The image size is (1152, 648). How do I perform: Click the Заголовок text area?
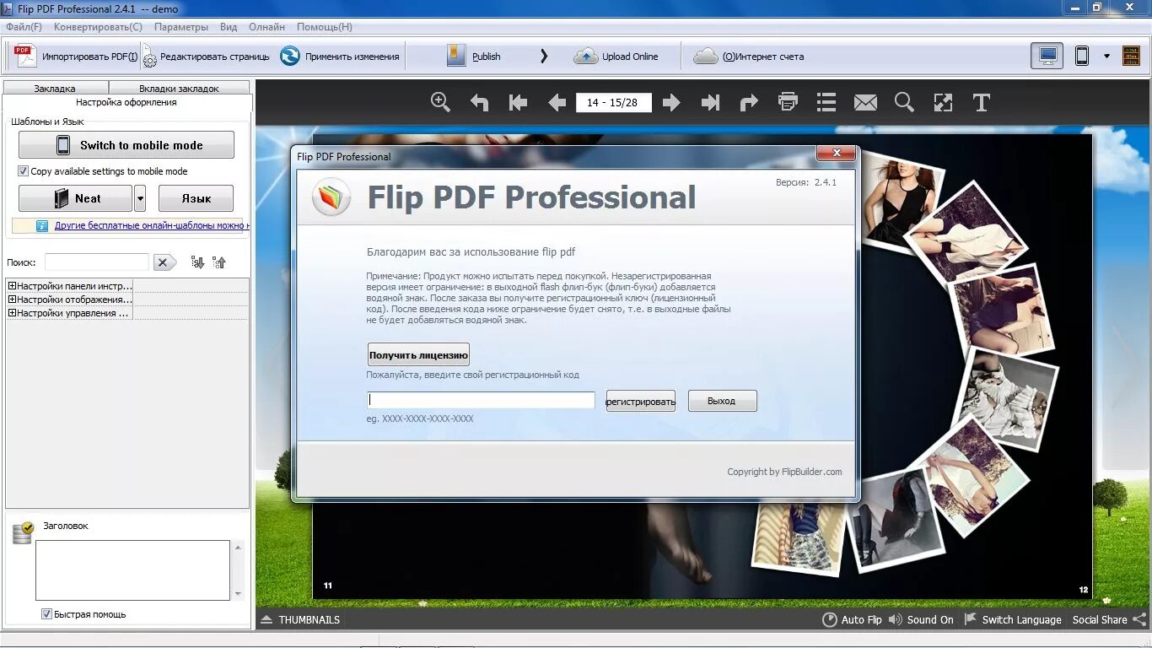132,570
